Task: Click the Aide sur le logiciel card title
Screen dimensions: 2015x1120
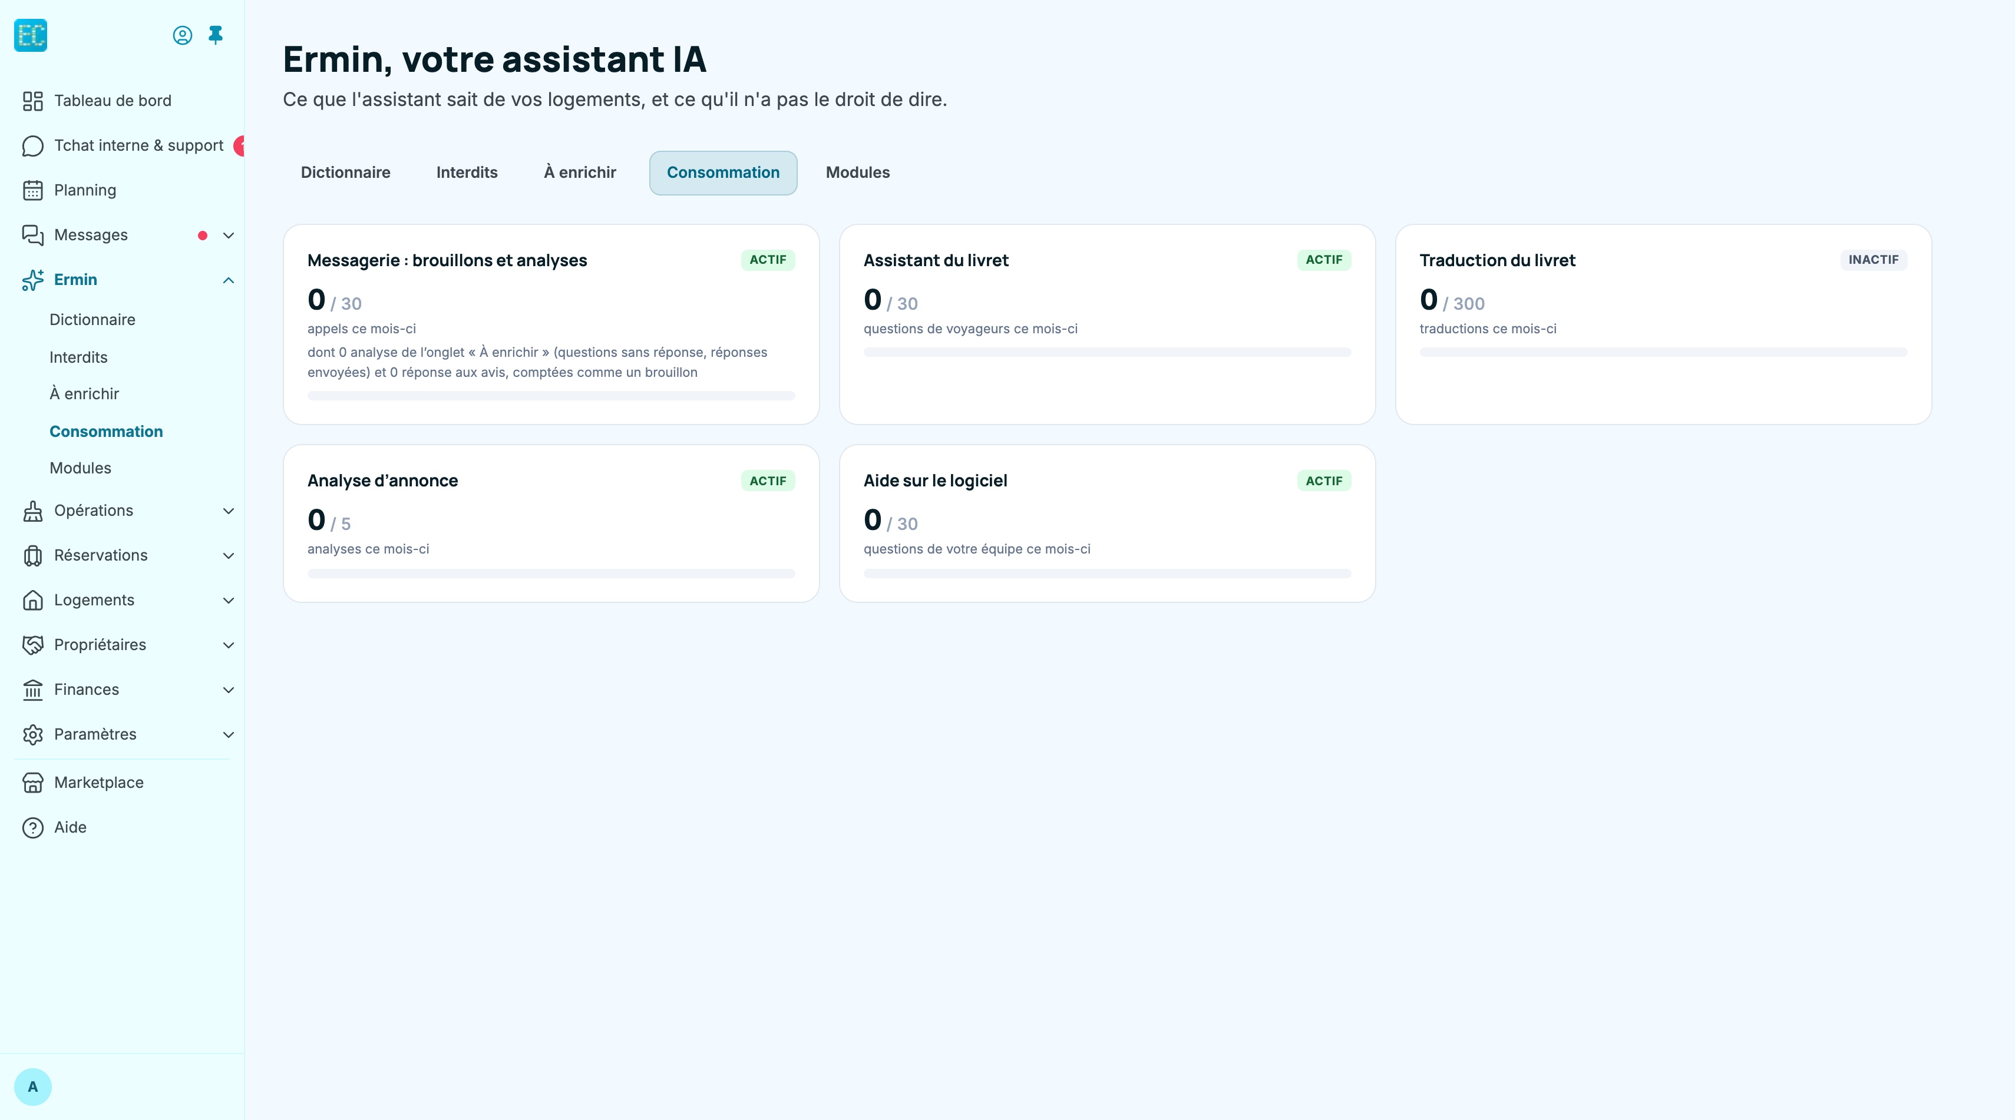Action: pos(936,481)
